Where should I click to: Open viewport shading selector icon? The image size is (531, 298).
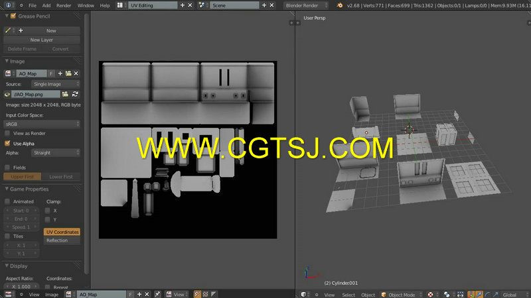coord(431,295)
